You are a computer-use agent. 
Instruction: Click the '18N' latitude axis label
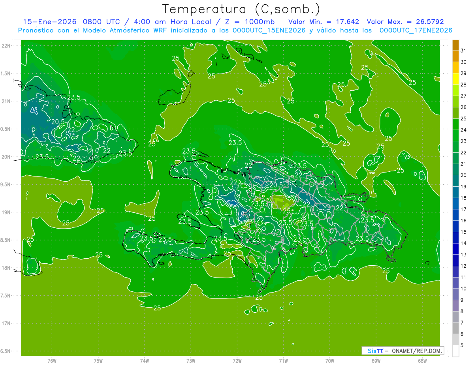[6, 268]
